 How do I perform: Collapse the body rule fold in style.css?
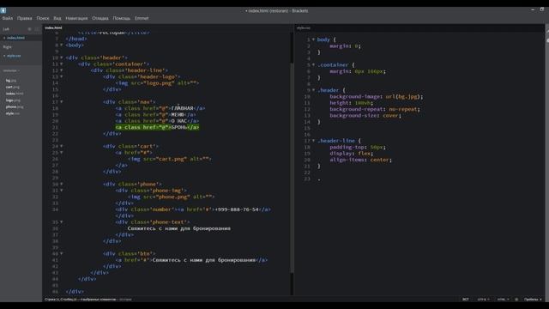(313, 39)
